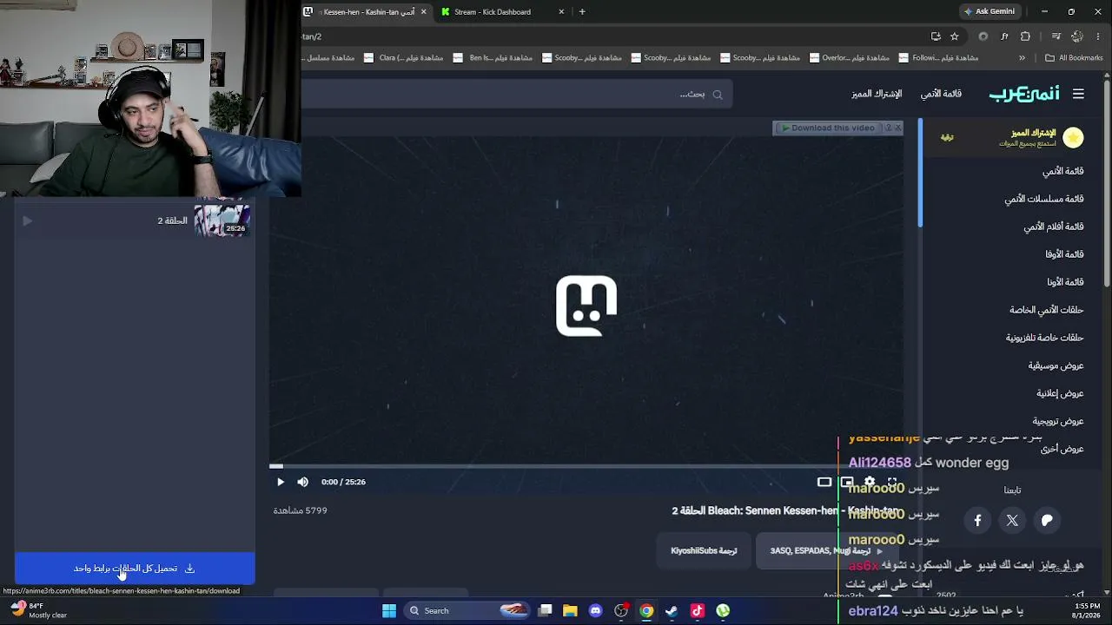
Task: Click the browser address bar
Action: point(612,36)
